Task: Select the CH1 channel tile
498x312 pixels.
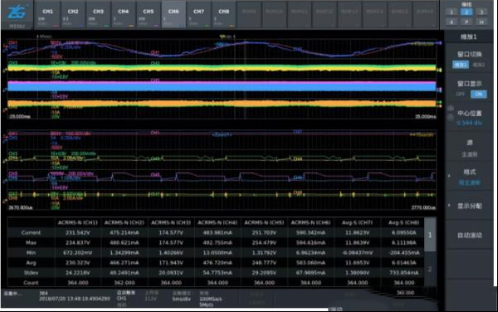Action: [x=47, y=15]
